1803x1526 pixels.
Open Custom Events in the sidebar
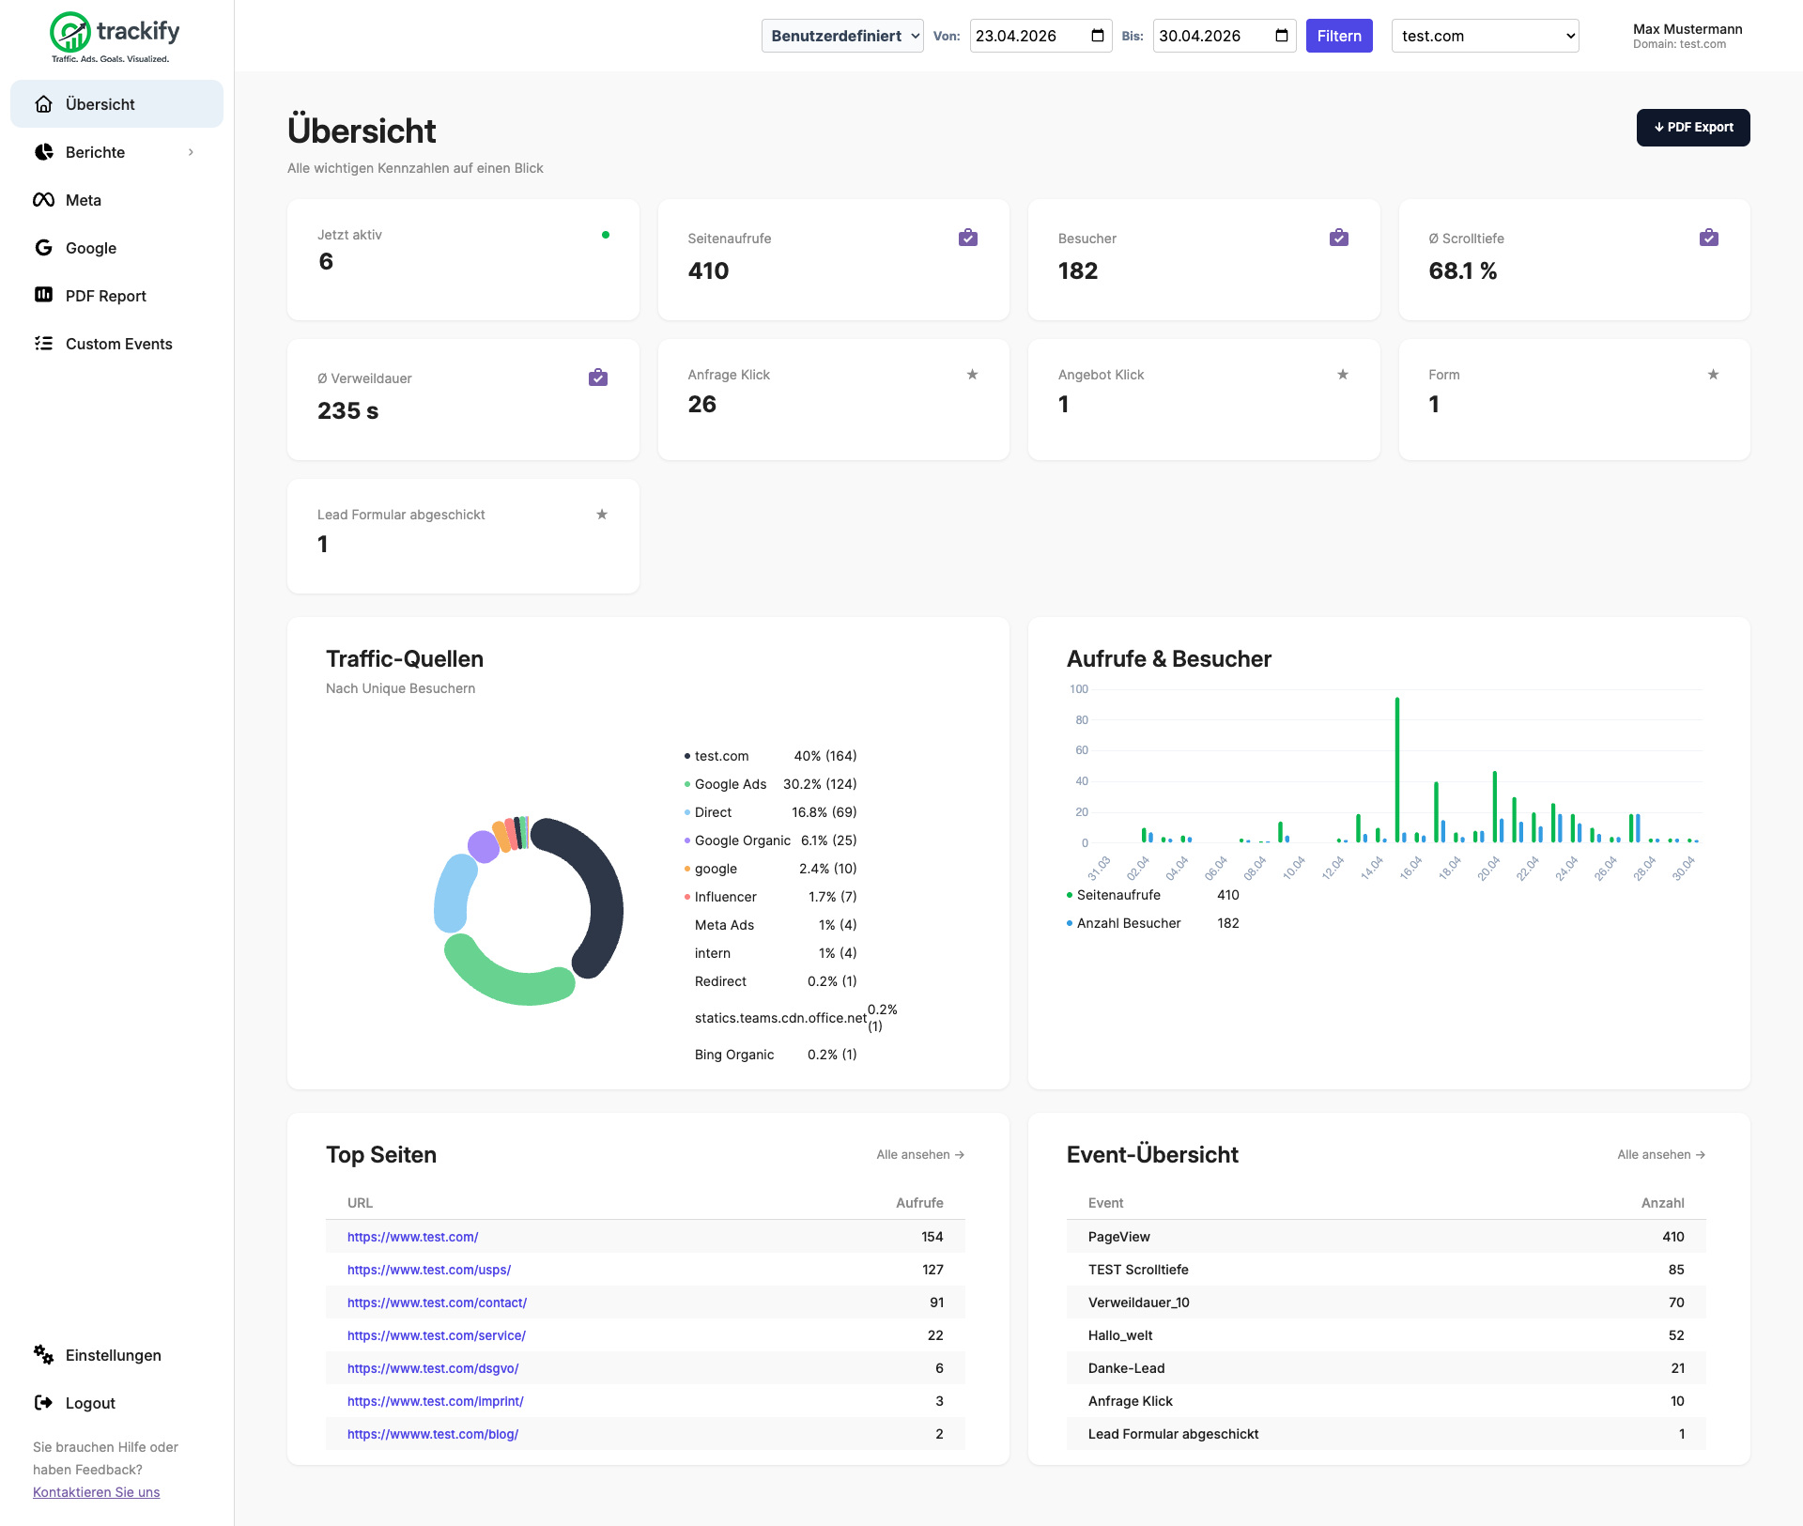pos(116,344)
